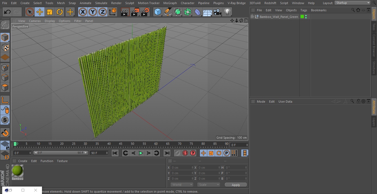Enable Axis mode L icon
The image size is (377, 194).
[5, 100]
